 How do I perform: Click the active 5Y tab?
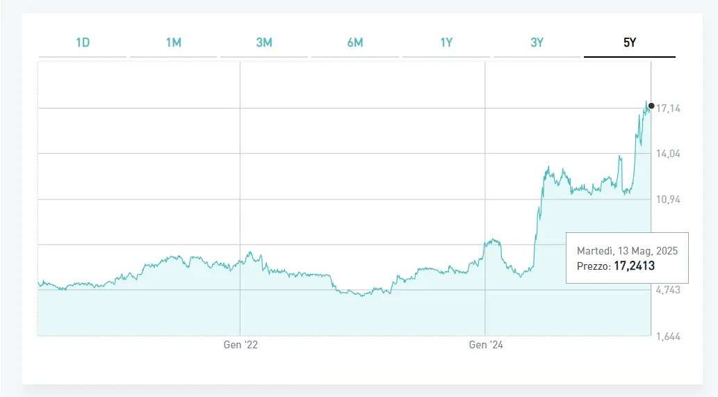tap(629, 42)
